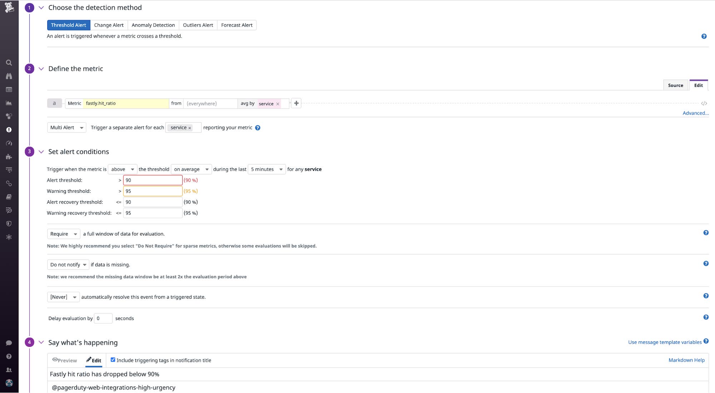Open the Multi Alert dropdown
The width and height of the screenshot is (715, 393).
tap(67, 127)
